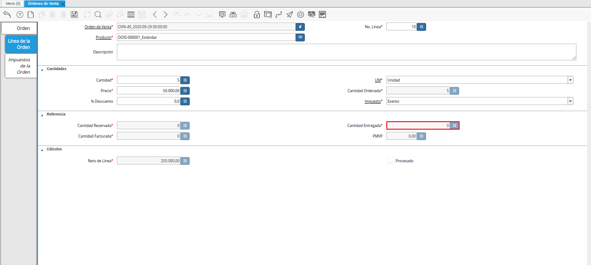
Task: Click the Process gear icon
Action: coord(300,15)
